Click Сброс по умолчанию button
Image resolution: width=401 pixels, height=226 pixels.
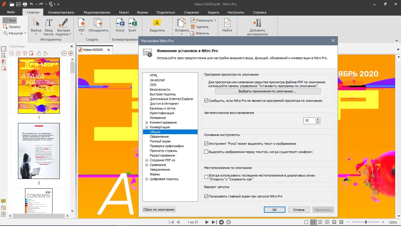[159, 210]
